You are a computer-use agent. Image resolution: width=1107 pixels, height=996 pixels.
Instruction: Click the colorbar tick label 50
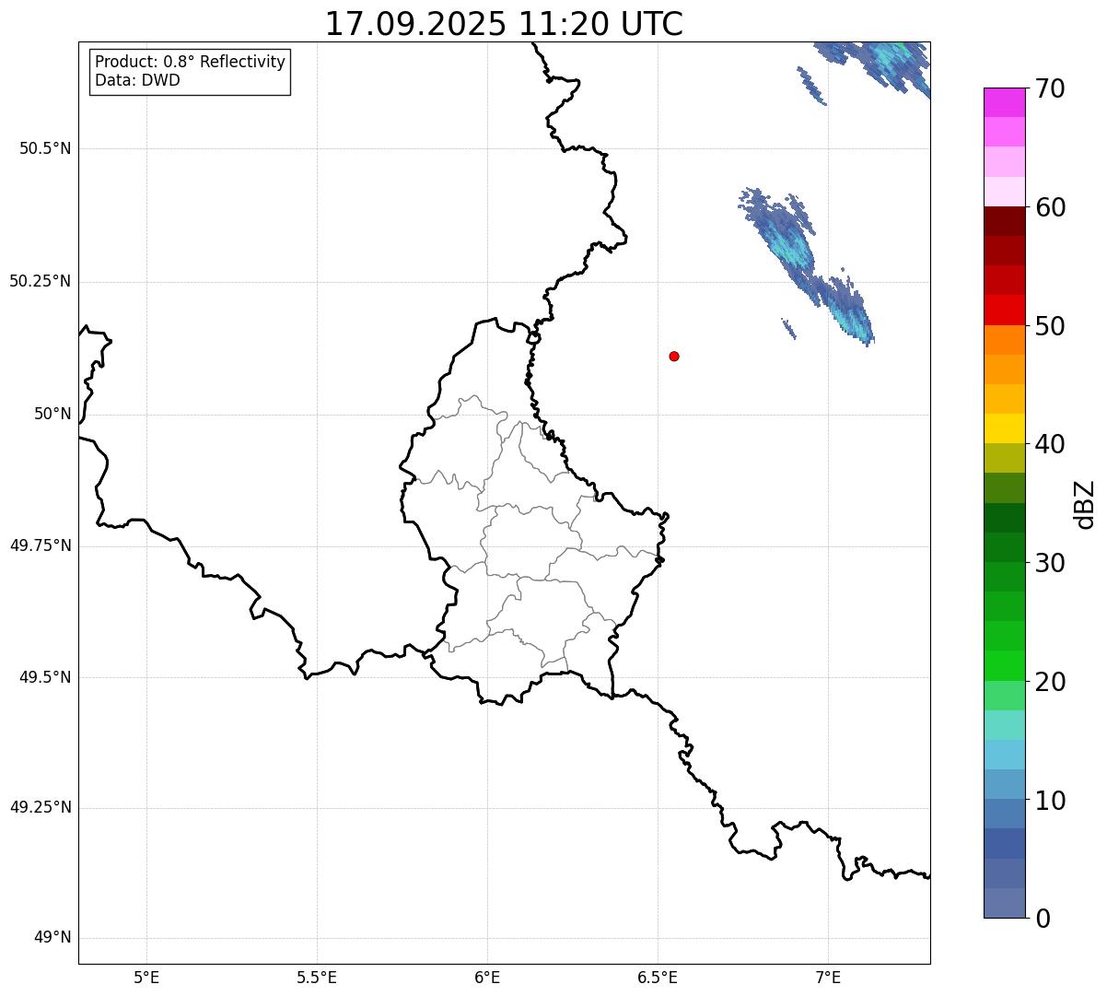click(1051, 326)
